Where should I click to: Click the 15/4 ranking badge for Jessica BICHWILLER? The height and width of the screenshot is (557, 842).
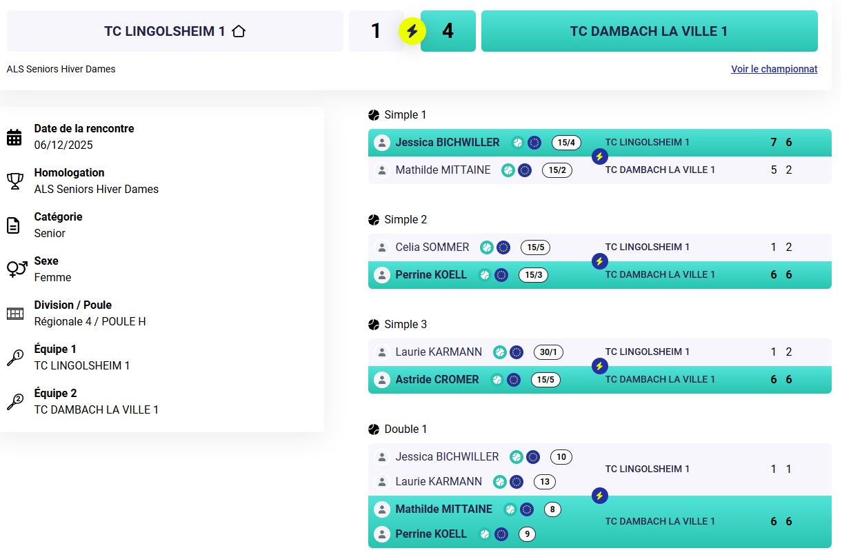tap(566, 143)
